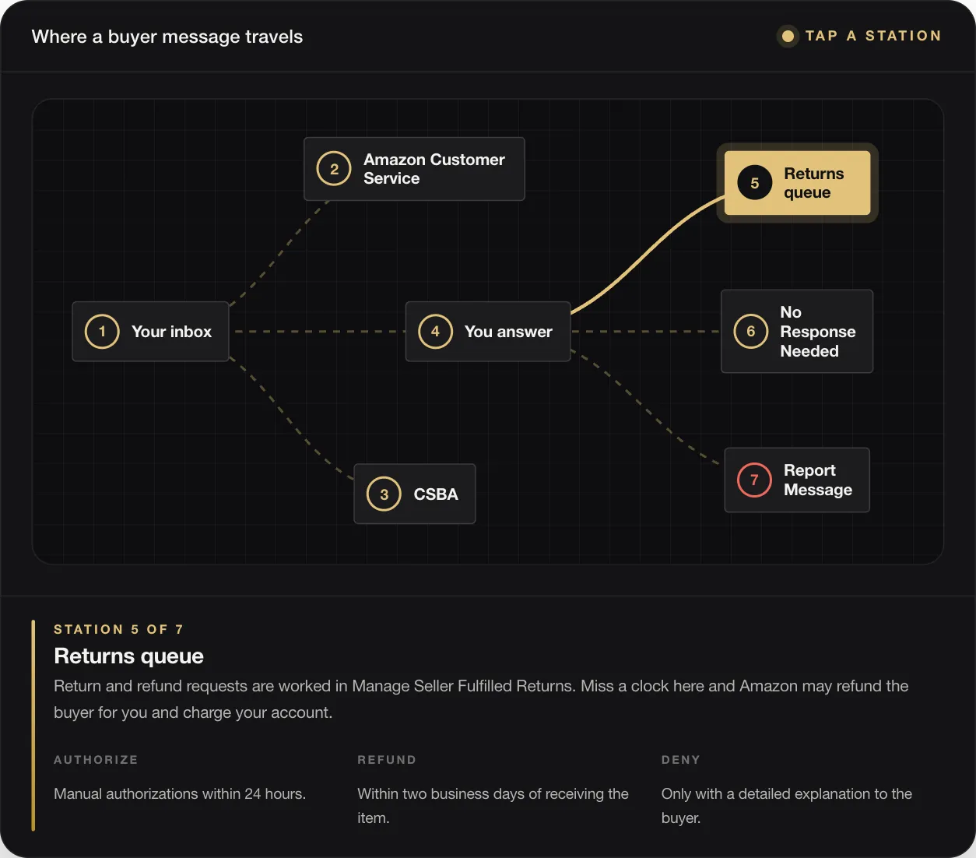Click the Returns queue detail heading
The image size is (976, 858).
128,656
